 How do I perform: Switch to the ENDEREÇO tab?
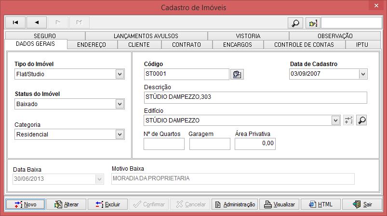tap(92, 45)
